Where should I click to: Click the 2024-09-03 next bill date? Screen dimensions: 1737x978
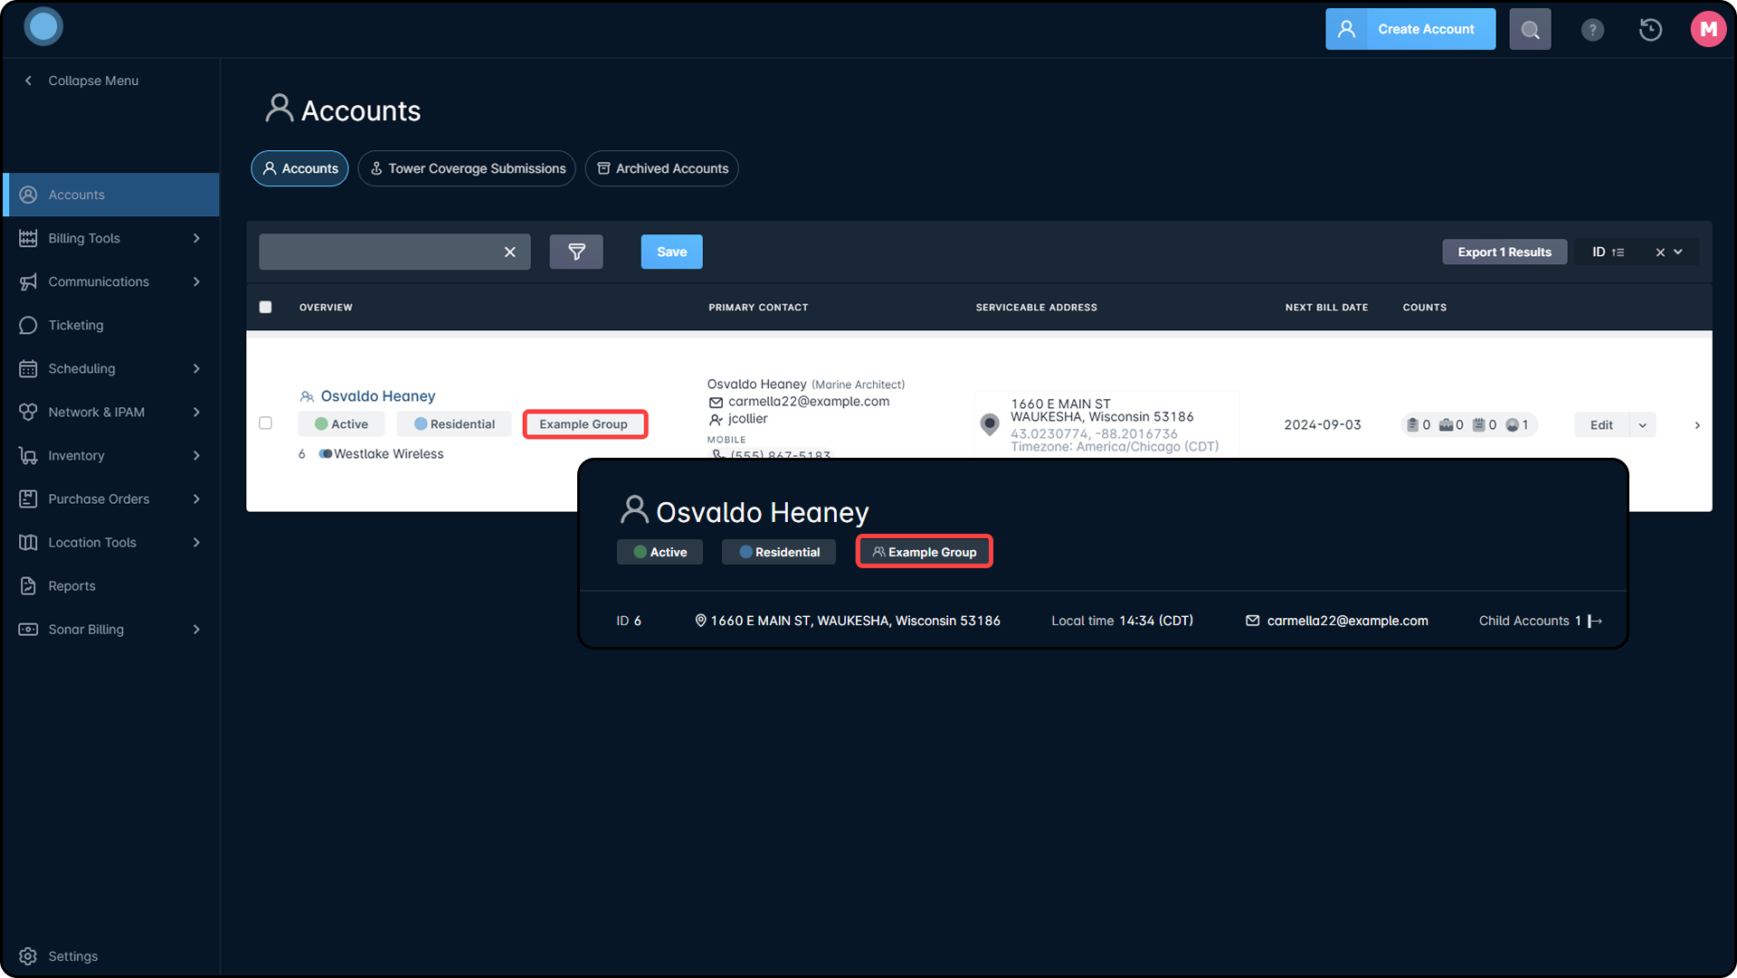point(1323,424)
